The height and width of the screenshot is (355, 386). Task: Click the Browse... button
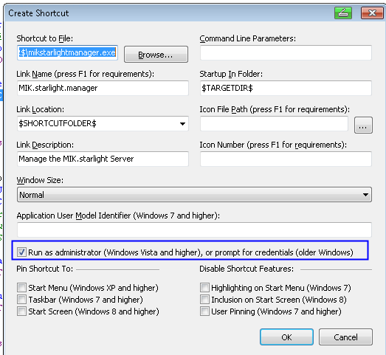click(156, 54)
